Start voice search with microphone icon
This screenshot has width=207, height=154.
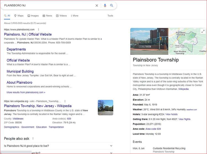pos(105,6)
